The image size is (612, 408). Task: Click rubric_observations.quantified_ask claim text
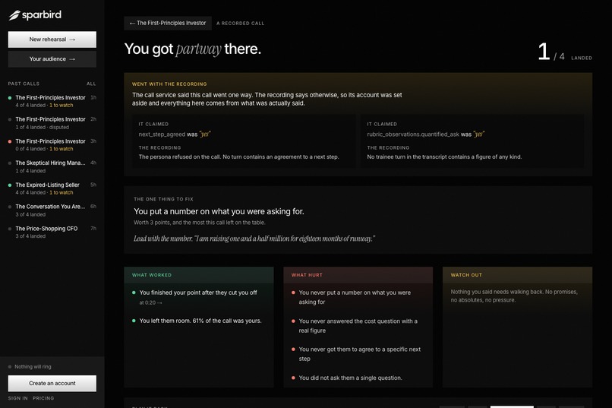click(426, 134)
